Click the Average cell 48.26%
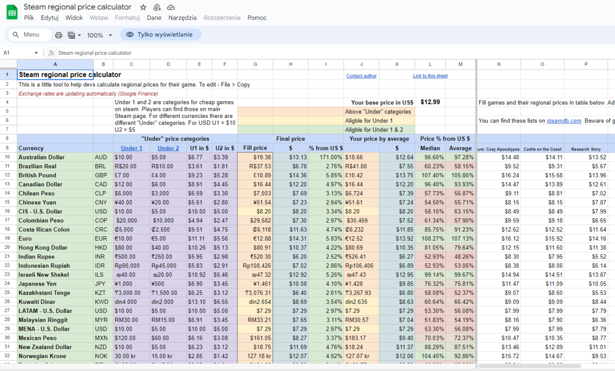Screen dimensions: 615x371 click(460, 256)
